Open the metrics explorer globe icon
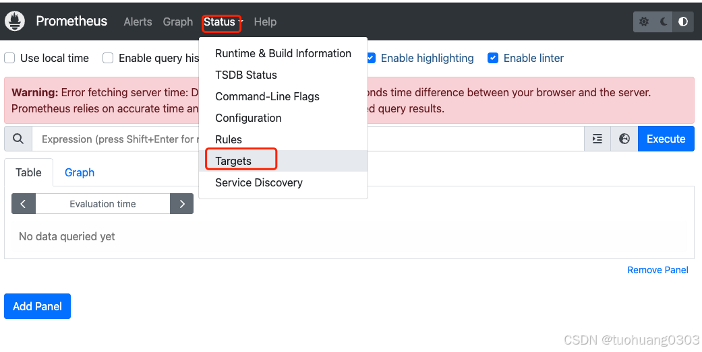This screenshot has height=352, width=702. 624,139
